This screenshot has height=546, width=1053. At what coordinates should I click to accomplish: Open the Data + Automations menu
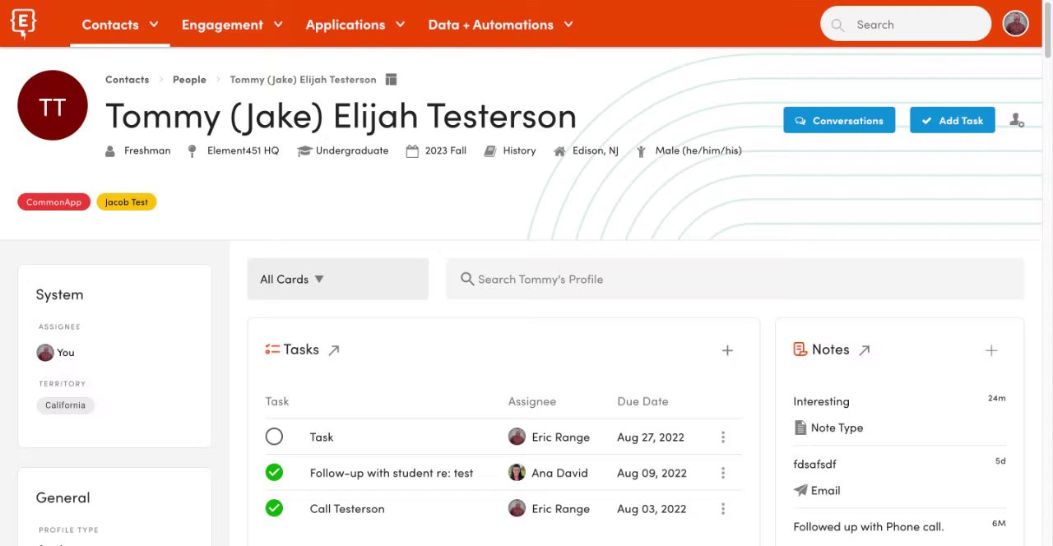491,25
